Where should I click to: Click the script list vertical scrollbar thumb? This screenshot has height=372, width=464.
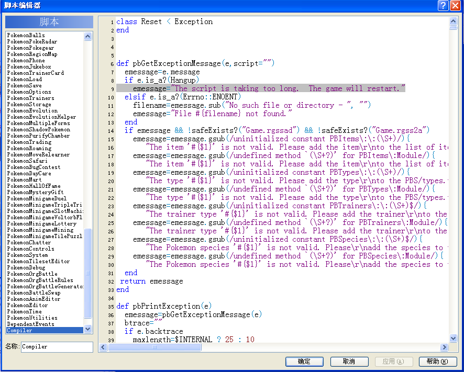87,273
